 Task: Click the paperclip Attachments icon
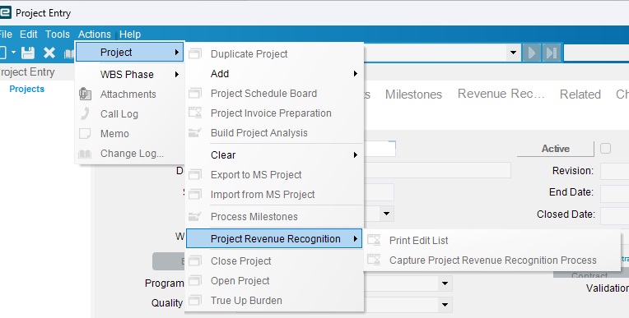[x=85, y=94]
